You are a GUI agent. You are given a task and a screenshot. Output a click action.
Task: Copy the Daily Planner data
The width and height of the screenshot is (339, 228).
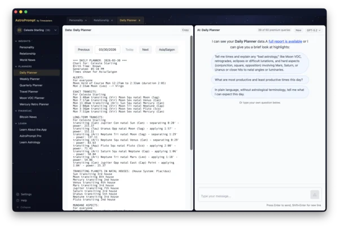[x=185, y=30]
